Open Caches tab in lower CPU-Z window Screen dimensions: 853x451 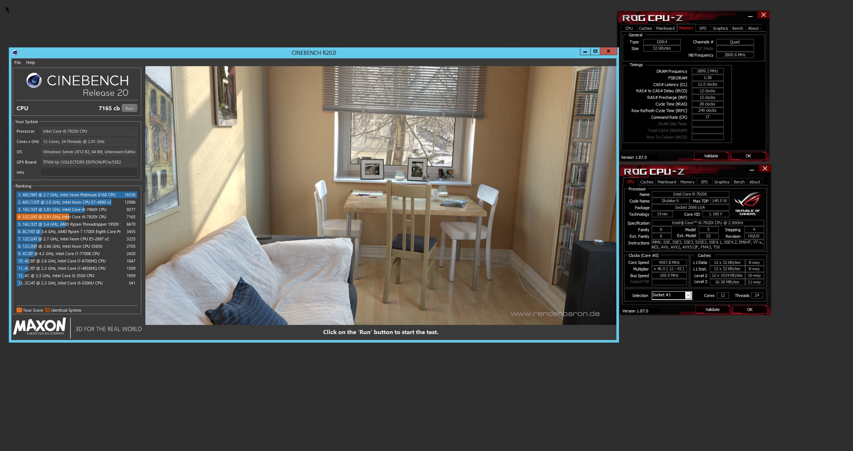point(647,182)
